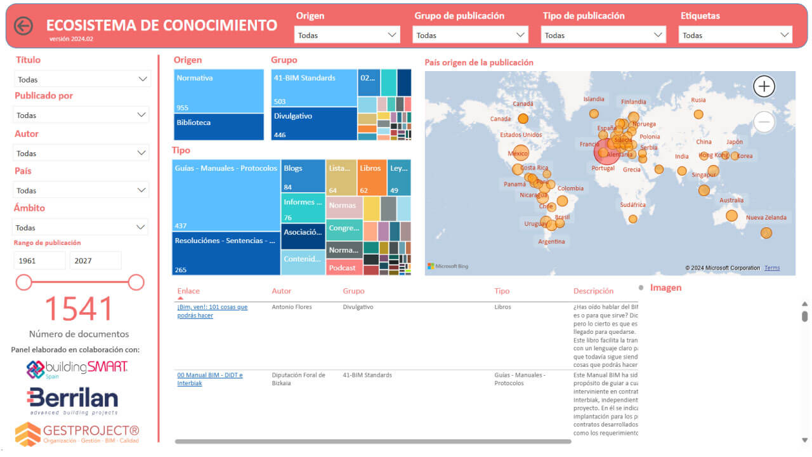Select the Congre... tile in Tipo

(x=344, y=229)
